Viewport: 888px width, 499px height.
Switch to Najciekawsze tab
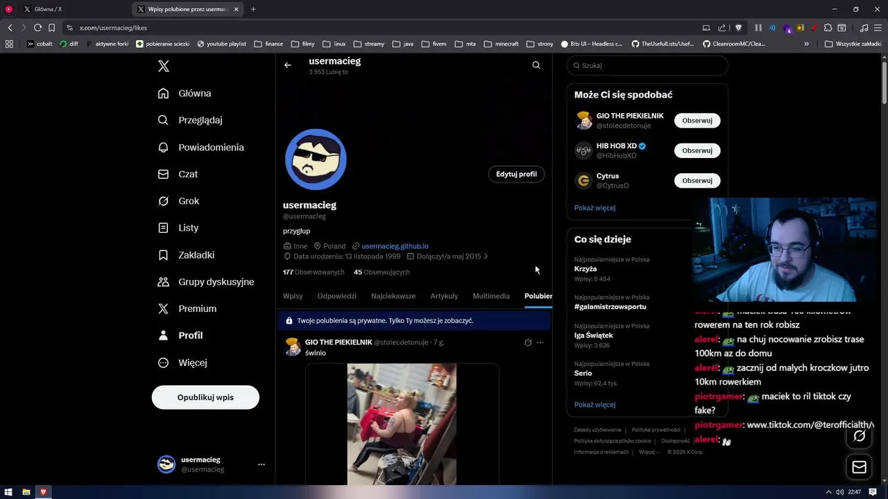click(393, 296)
